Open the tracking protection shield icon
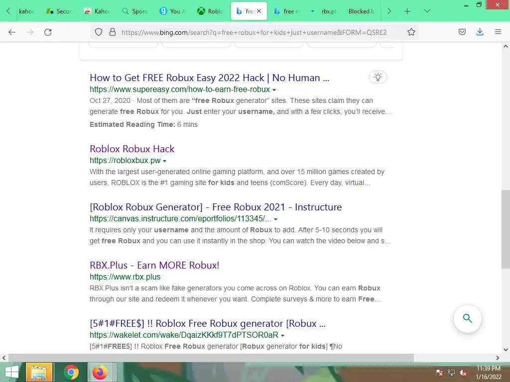510x382 pixels. click(99, 32)
